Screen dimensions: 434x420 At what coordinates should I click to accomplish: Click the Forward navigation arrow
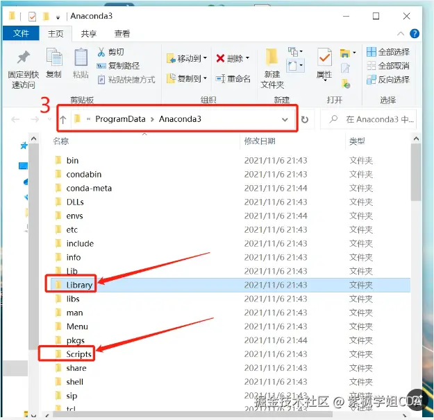[x=35, y=119]
